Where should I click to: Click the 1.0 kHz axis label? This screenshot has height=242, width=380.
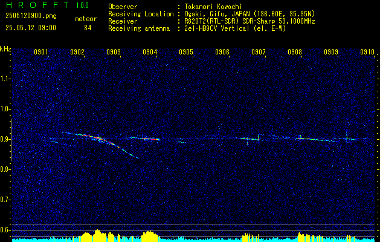(x=5, y=109)
